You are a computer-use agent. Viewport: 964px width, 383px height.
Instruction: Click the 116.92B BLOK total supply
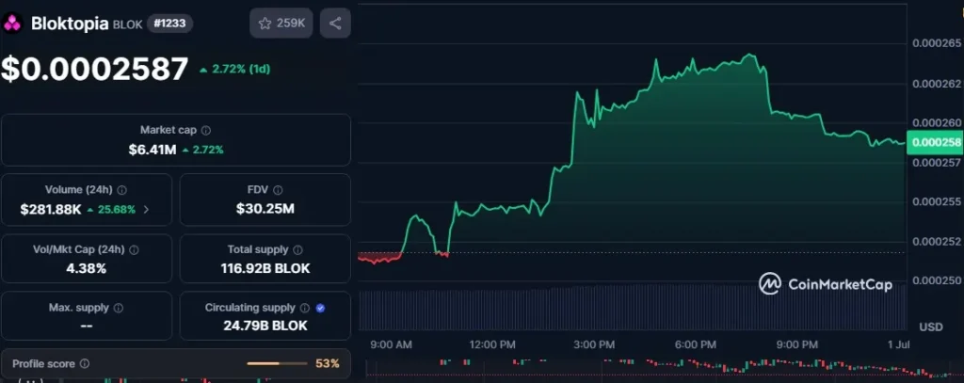pos(265,268)
